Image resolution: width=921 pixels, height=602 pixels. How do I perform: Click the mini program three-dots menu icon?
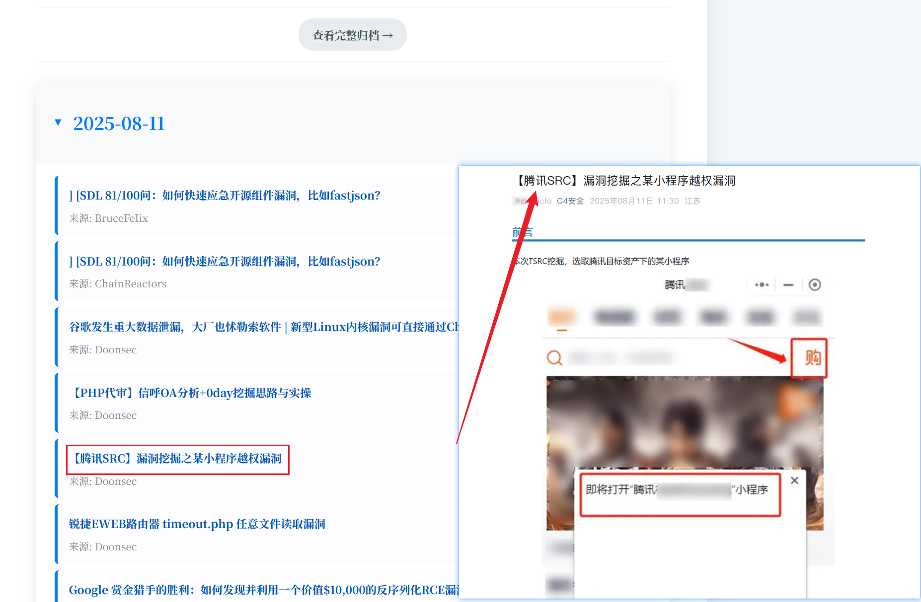[762, 285]
